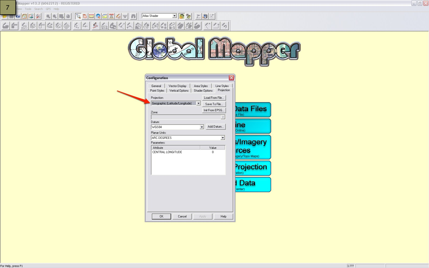Click the binoculars search toolbar icon
The image size is (429, 268).
point(133,16)
